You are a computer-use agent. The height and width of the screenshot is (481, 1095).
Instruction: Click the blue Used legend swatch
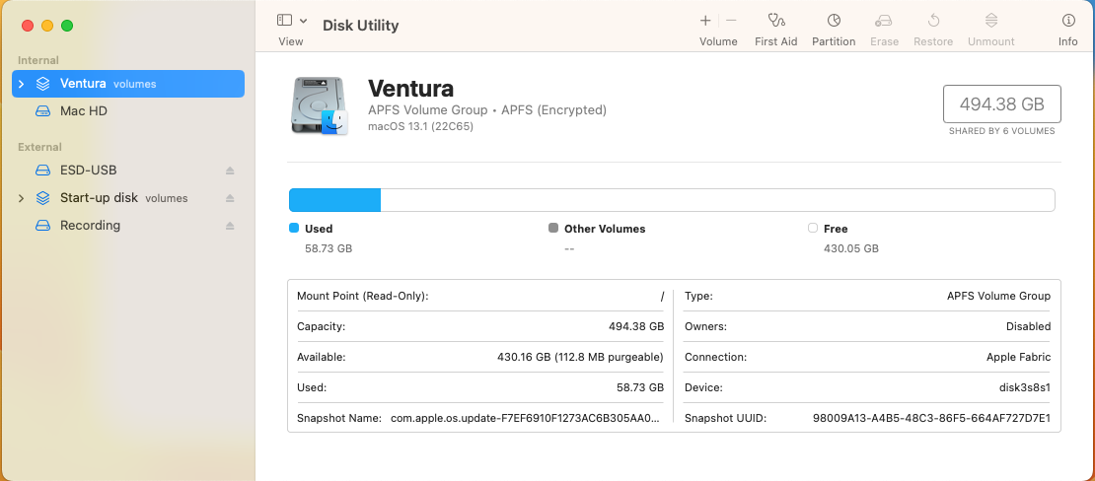294,228
